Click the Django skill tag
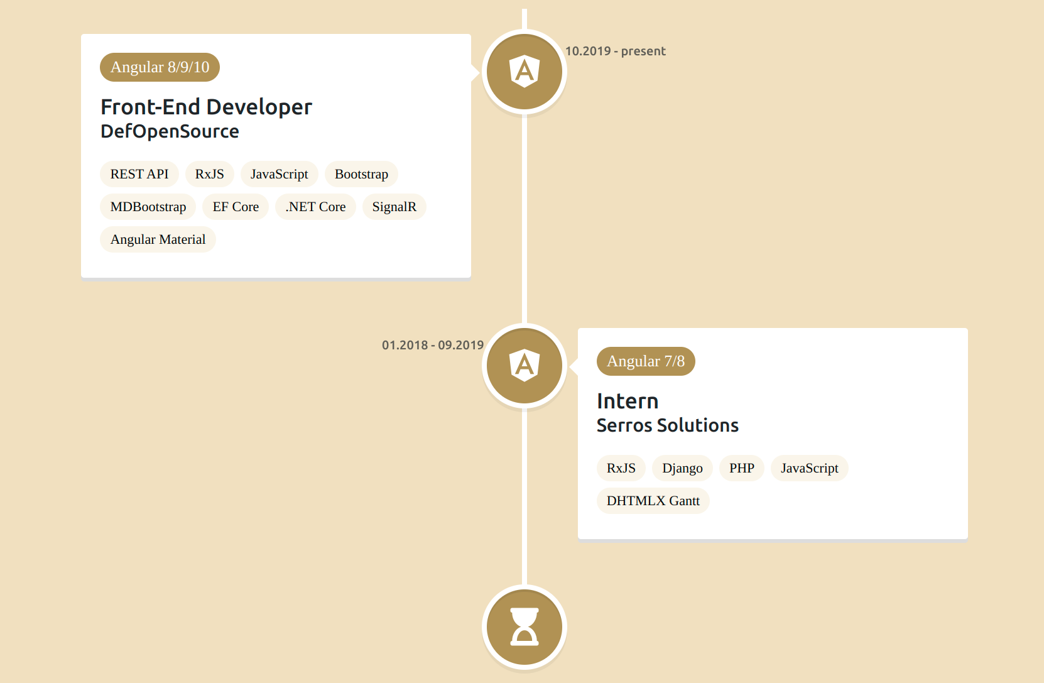The image size is (1044, 683). point(682,468)
